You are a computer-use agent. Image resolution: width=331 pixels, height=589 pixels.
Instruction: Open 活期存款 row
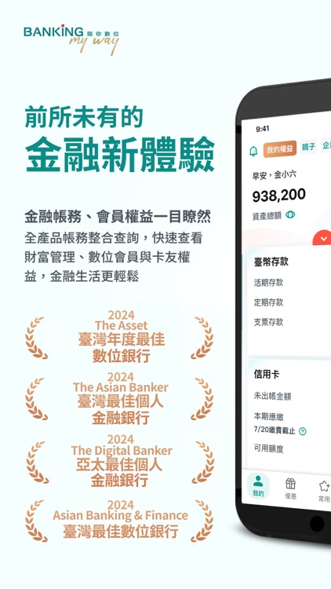coord(289,283)
